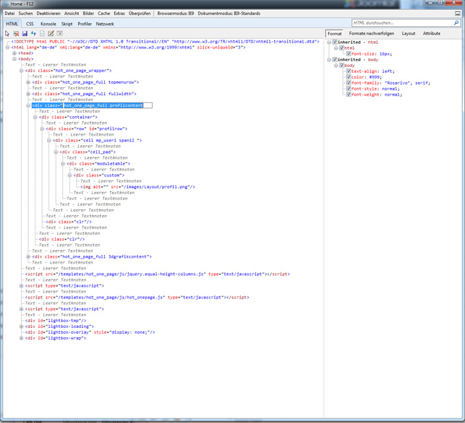Select the div class moduletable element
Screen dimensions: 465x423
pyautogui.click(x=98, y=164)
